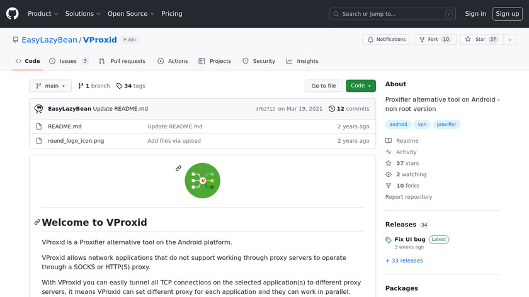This screenshot has width=529, height=297.
Task: Click the VProxid round logo image
Action: (x=202, y=181)
